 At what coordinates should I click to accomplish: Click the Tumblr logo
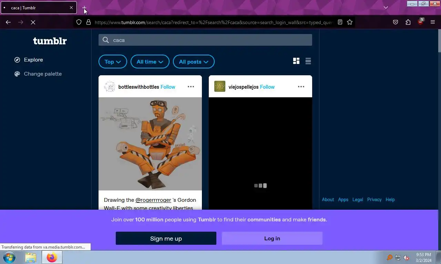pos(50,41)
